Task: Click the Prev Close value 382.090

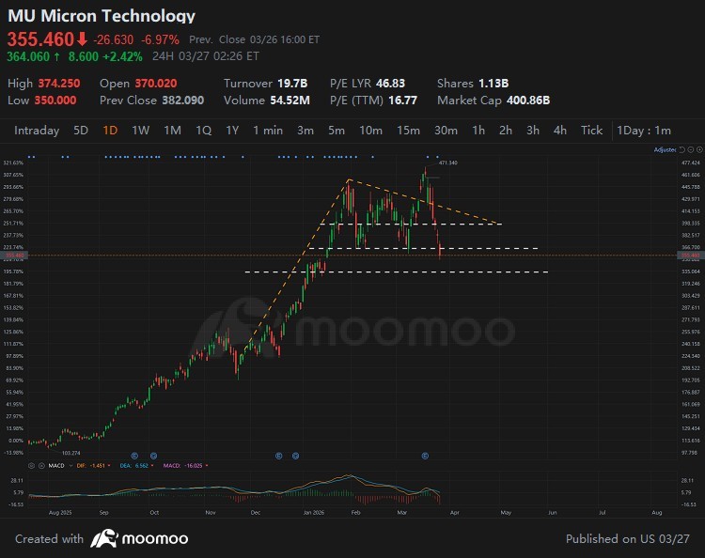Action: pos(183,101)
